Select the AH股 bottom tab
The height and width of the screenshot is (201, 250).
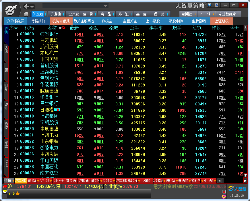[147, 181]
